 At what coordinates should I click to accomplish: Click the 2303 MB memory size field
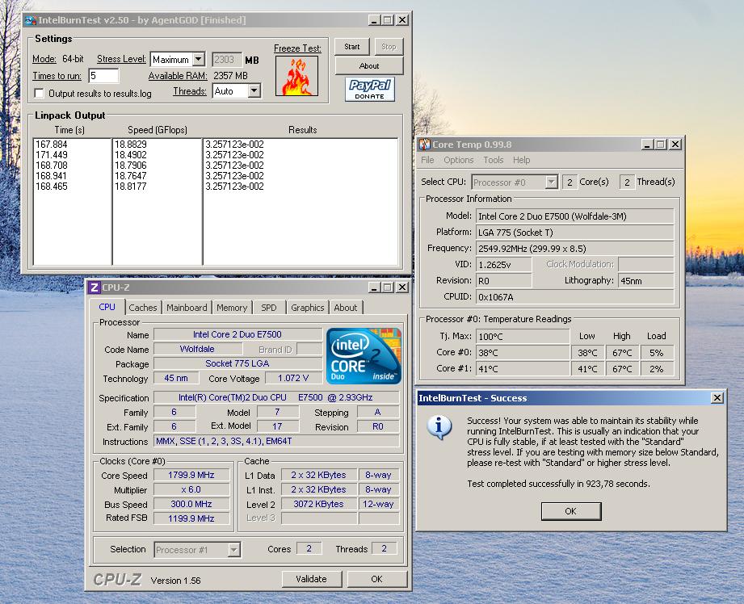[x=226, y=59]
